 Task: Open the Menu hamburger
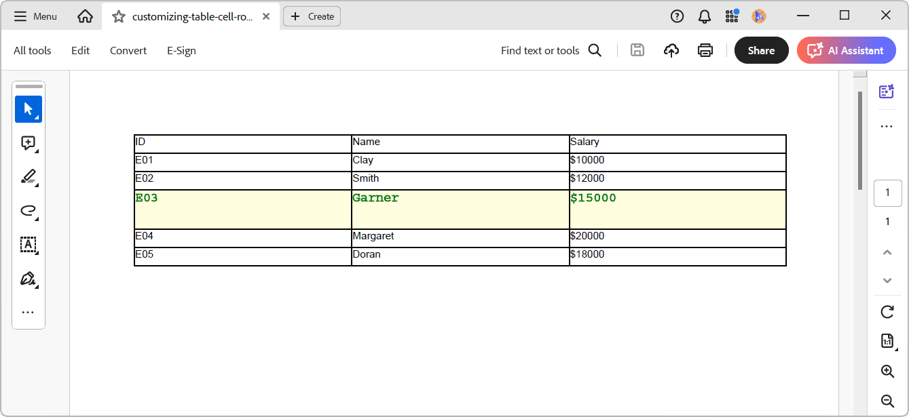tap(35, 16)
